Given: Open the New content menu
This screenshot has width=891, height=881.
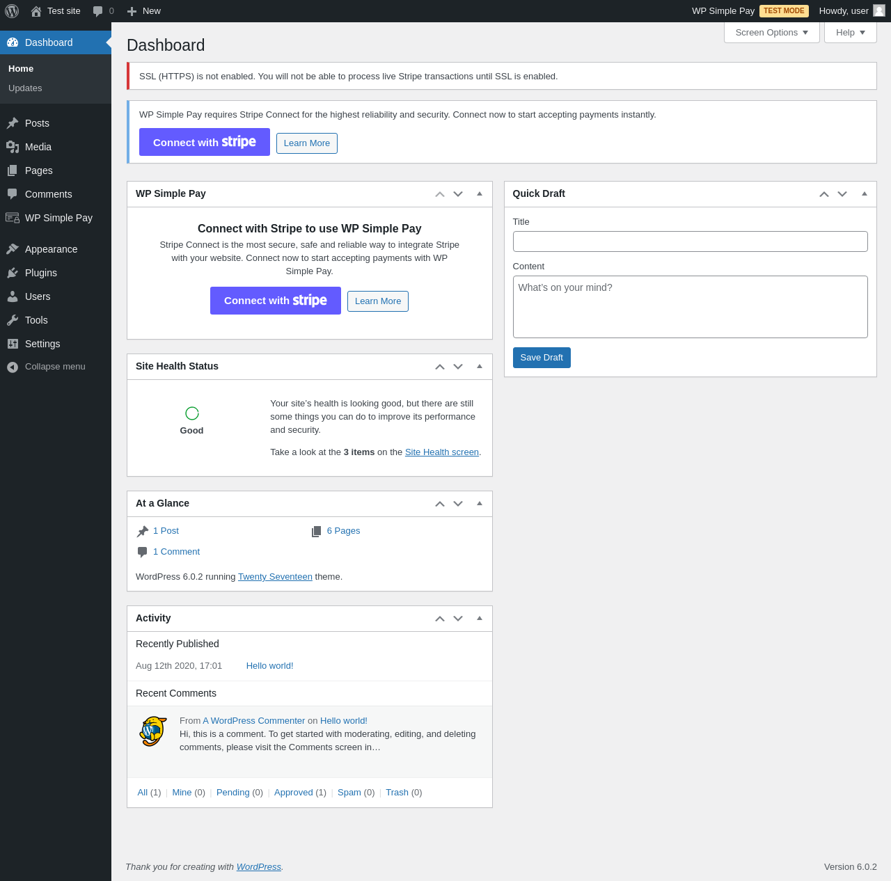Looking at the screenshot, I should click(x=143, y=11).
